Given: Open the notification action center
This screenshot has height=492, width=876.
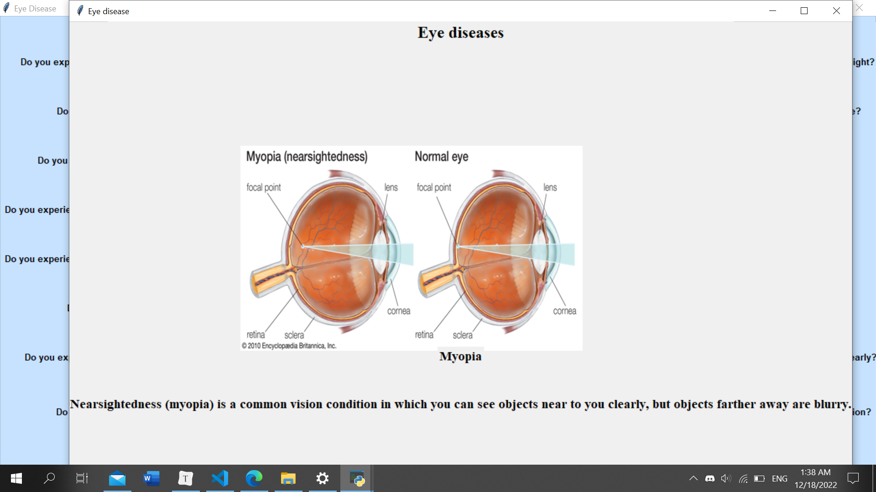Looking at the screenshot, I should [853, 478].
